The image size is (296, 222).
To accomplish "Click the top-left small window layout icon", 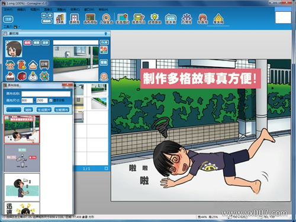I will [44, 15].
